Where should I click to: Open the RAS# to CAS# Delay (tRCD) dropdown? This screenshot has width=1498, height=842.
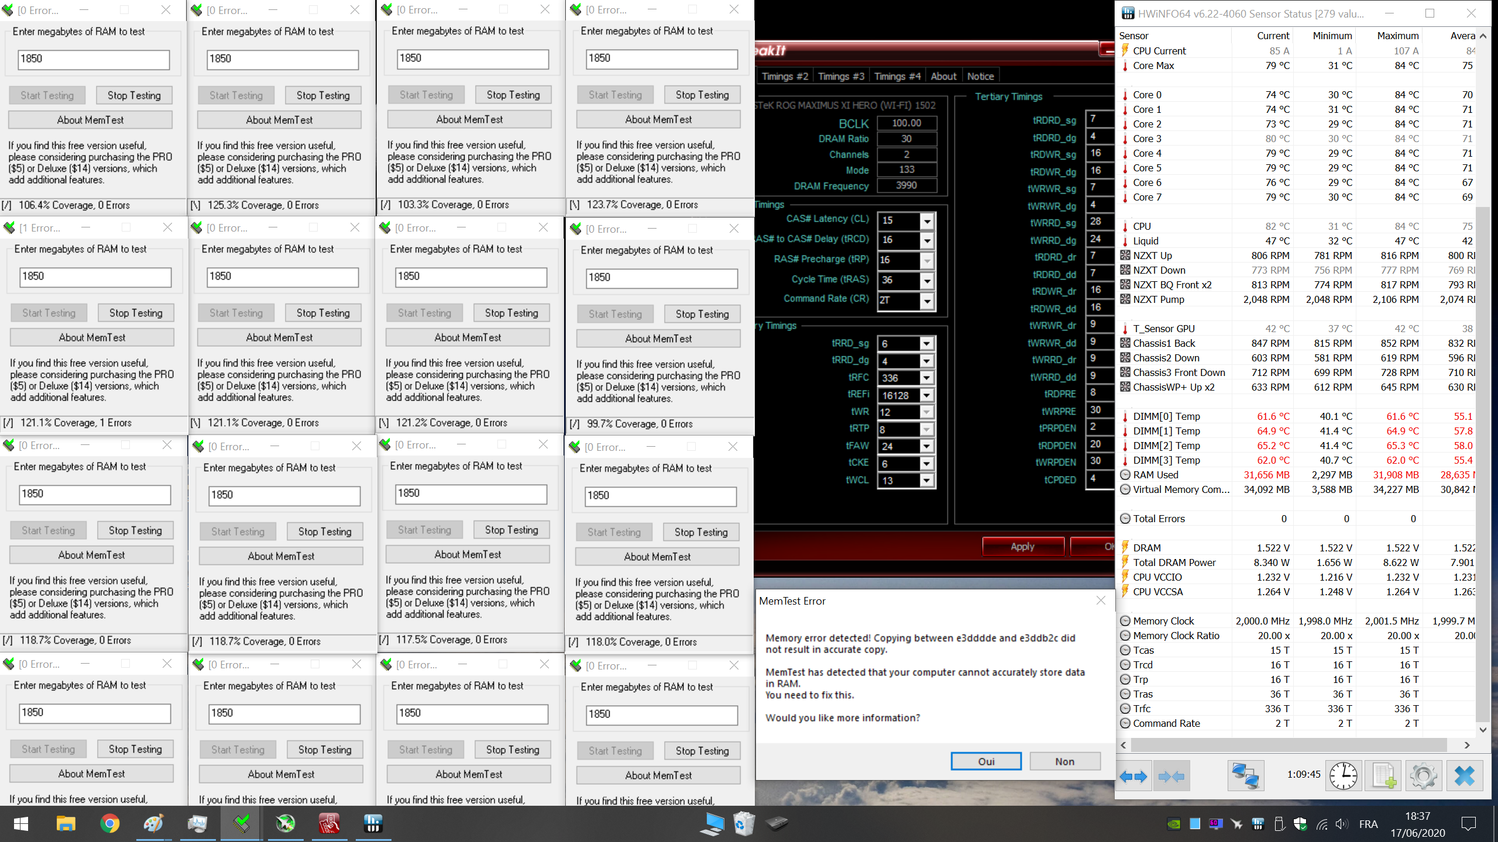927,240
